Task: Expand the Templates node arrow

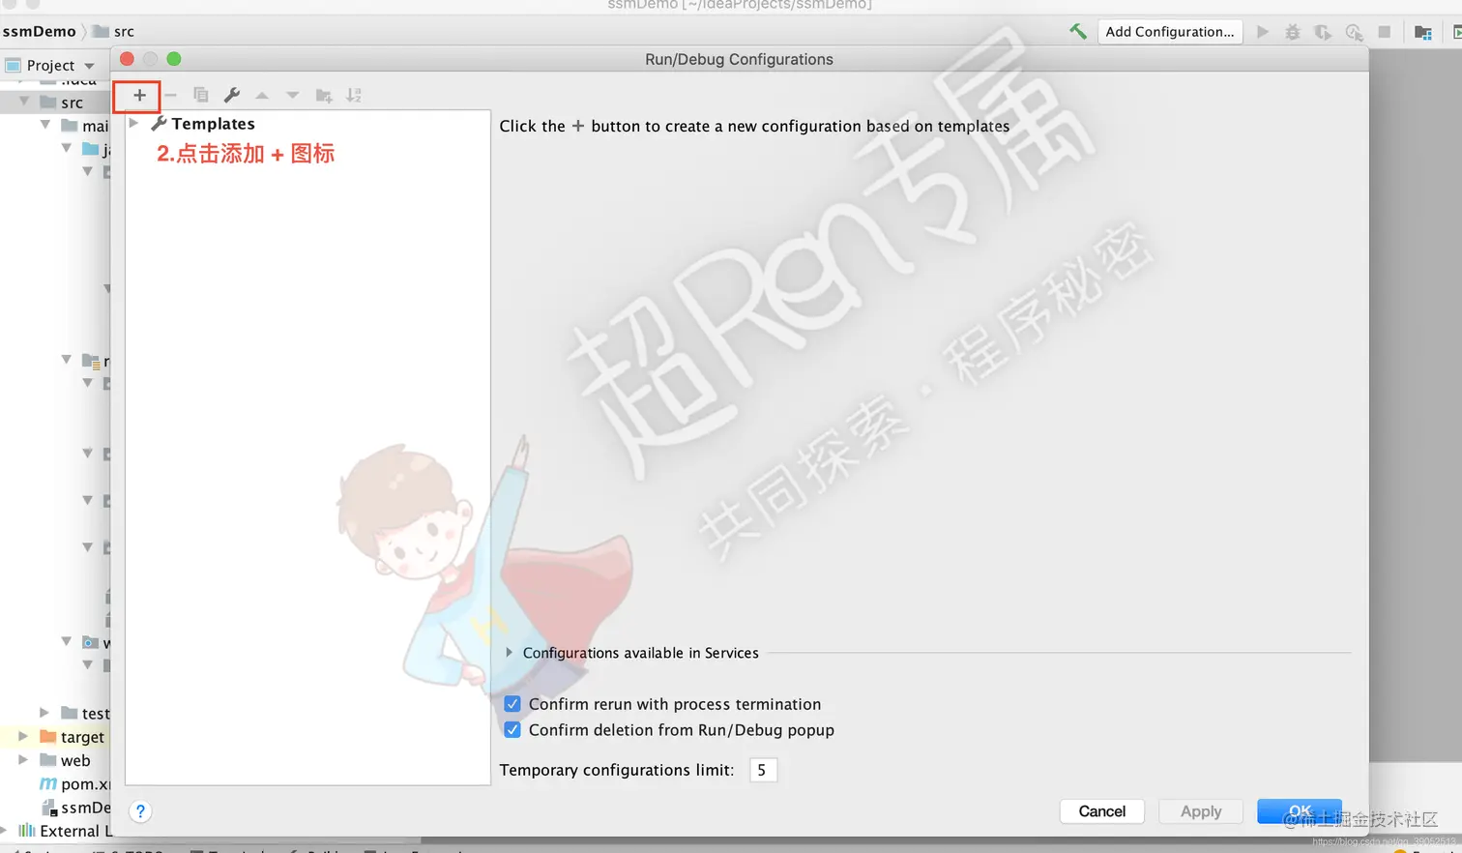Action: coord(133,123)
